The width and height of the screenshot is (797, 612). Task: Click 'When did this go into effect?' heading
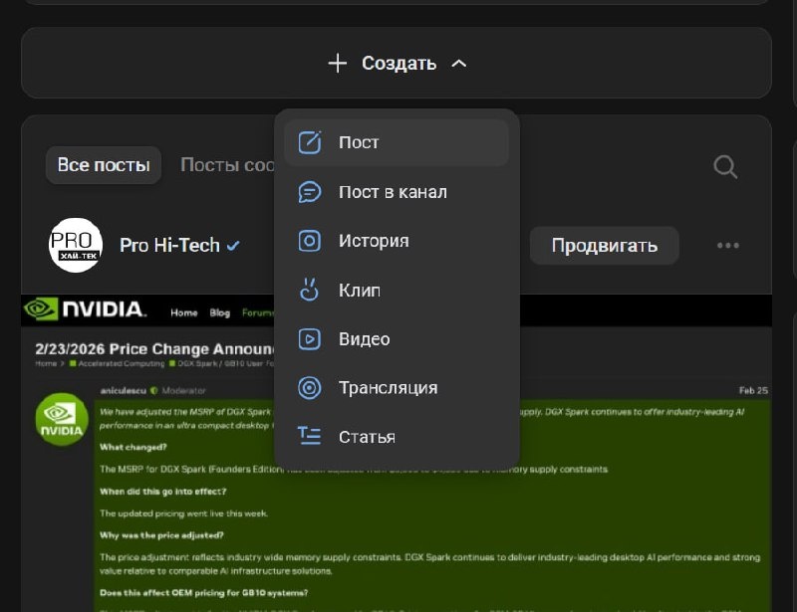coord(163,492)
